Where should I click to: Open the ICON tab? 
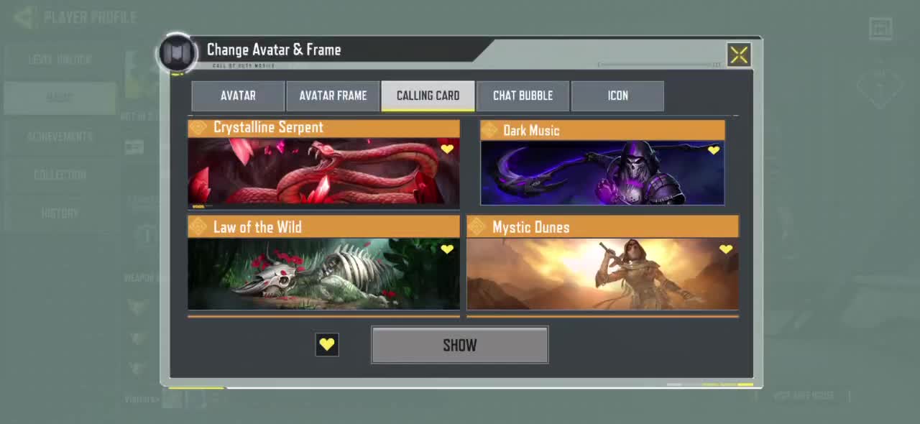617,96
